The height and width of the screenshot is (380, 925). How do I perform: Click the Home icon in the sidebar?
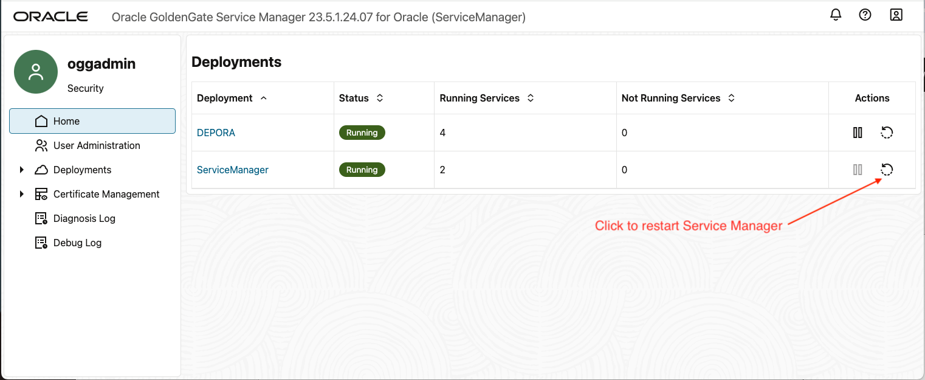pyautogui.click(x=41, y=120)
